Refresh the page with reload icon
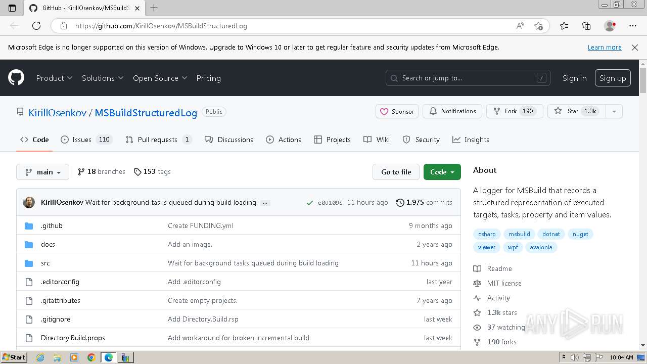Image resolution: width=647 pixels, height=364 pixels. pos(36,26)
